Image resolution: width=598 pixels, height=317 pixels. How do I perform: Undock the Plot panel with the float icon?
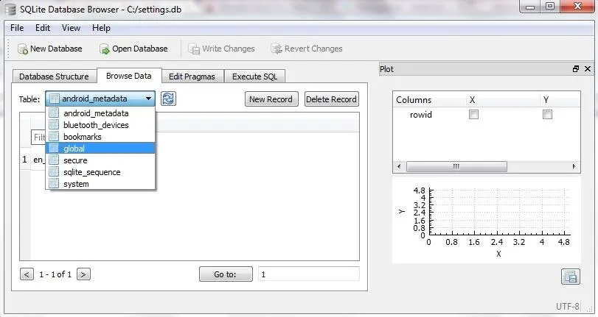tap(576, 69)
